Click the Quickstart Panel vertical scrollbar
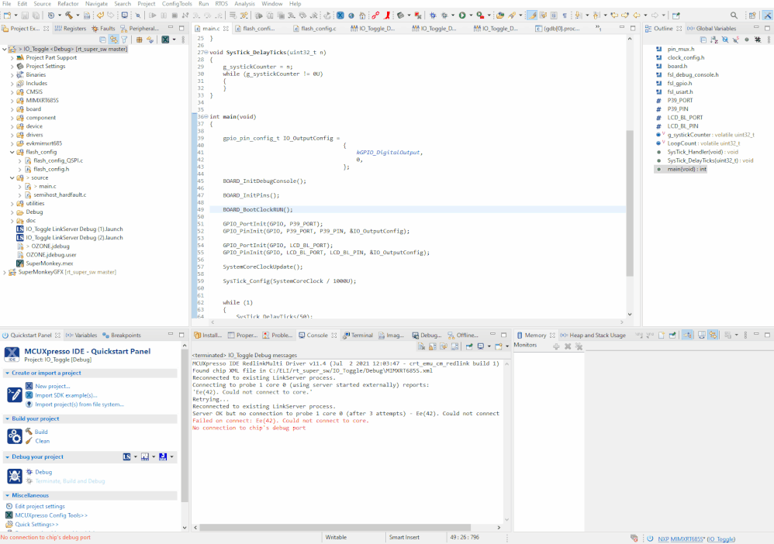The image size is (774, 544). coord(185,427)
